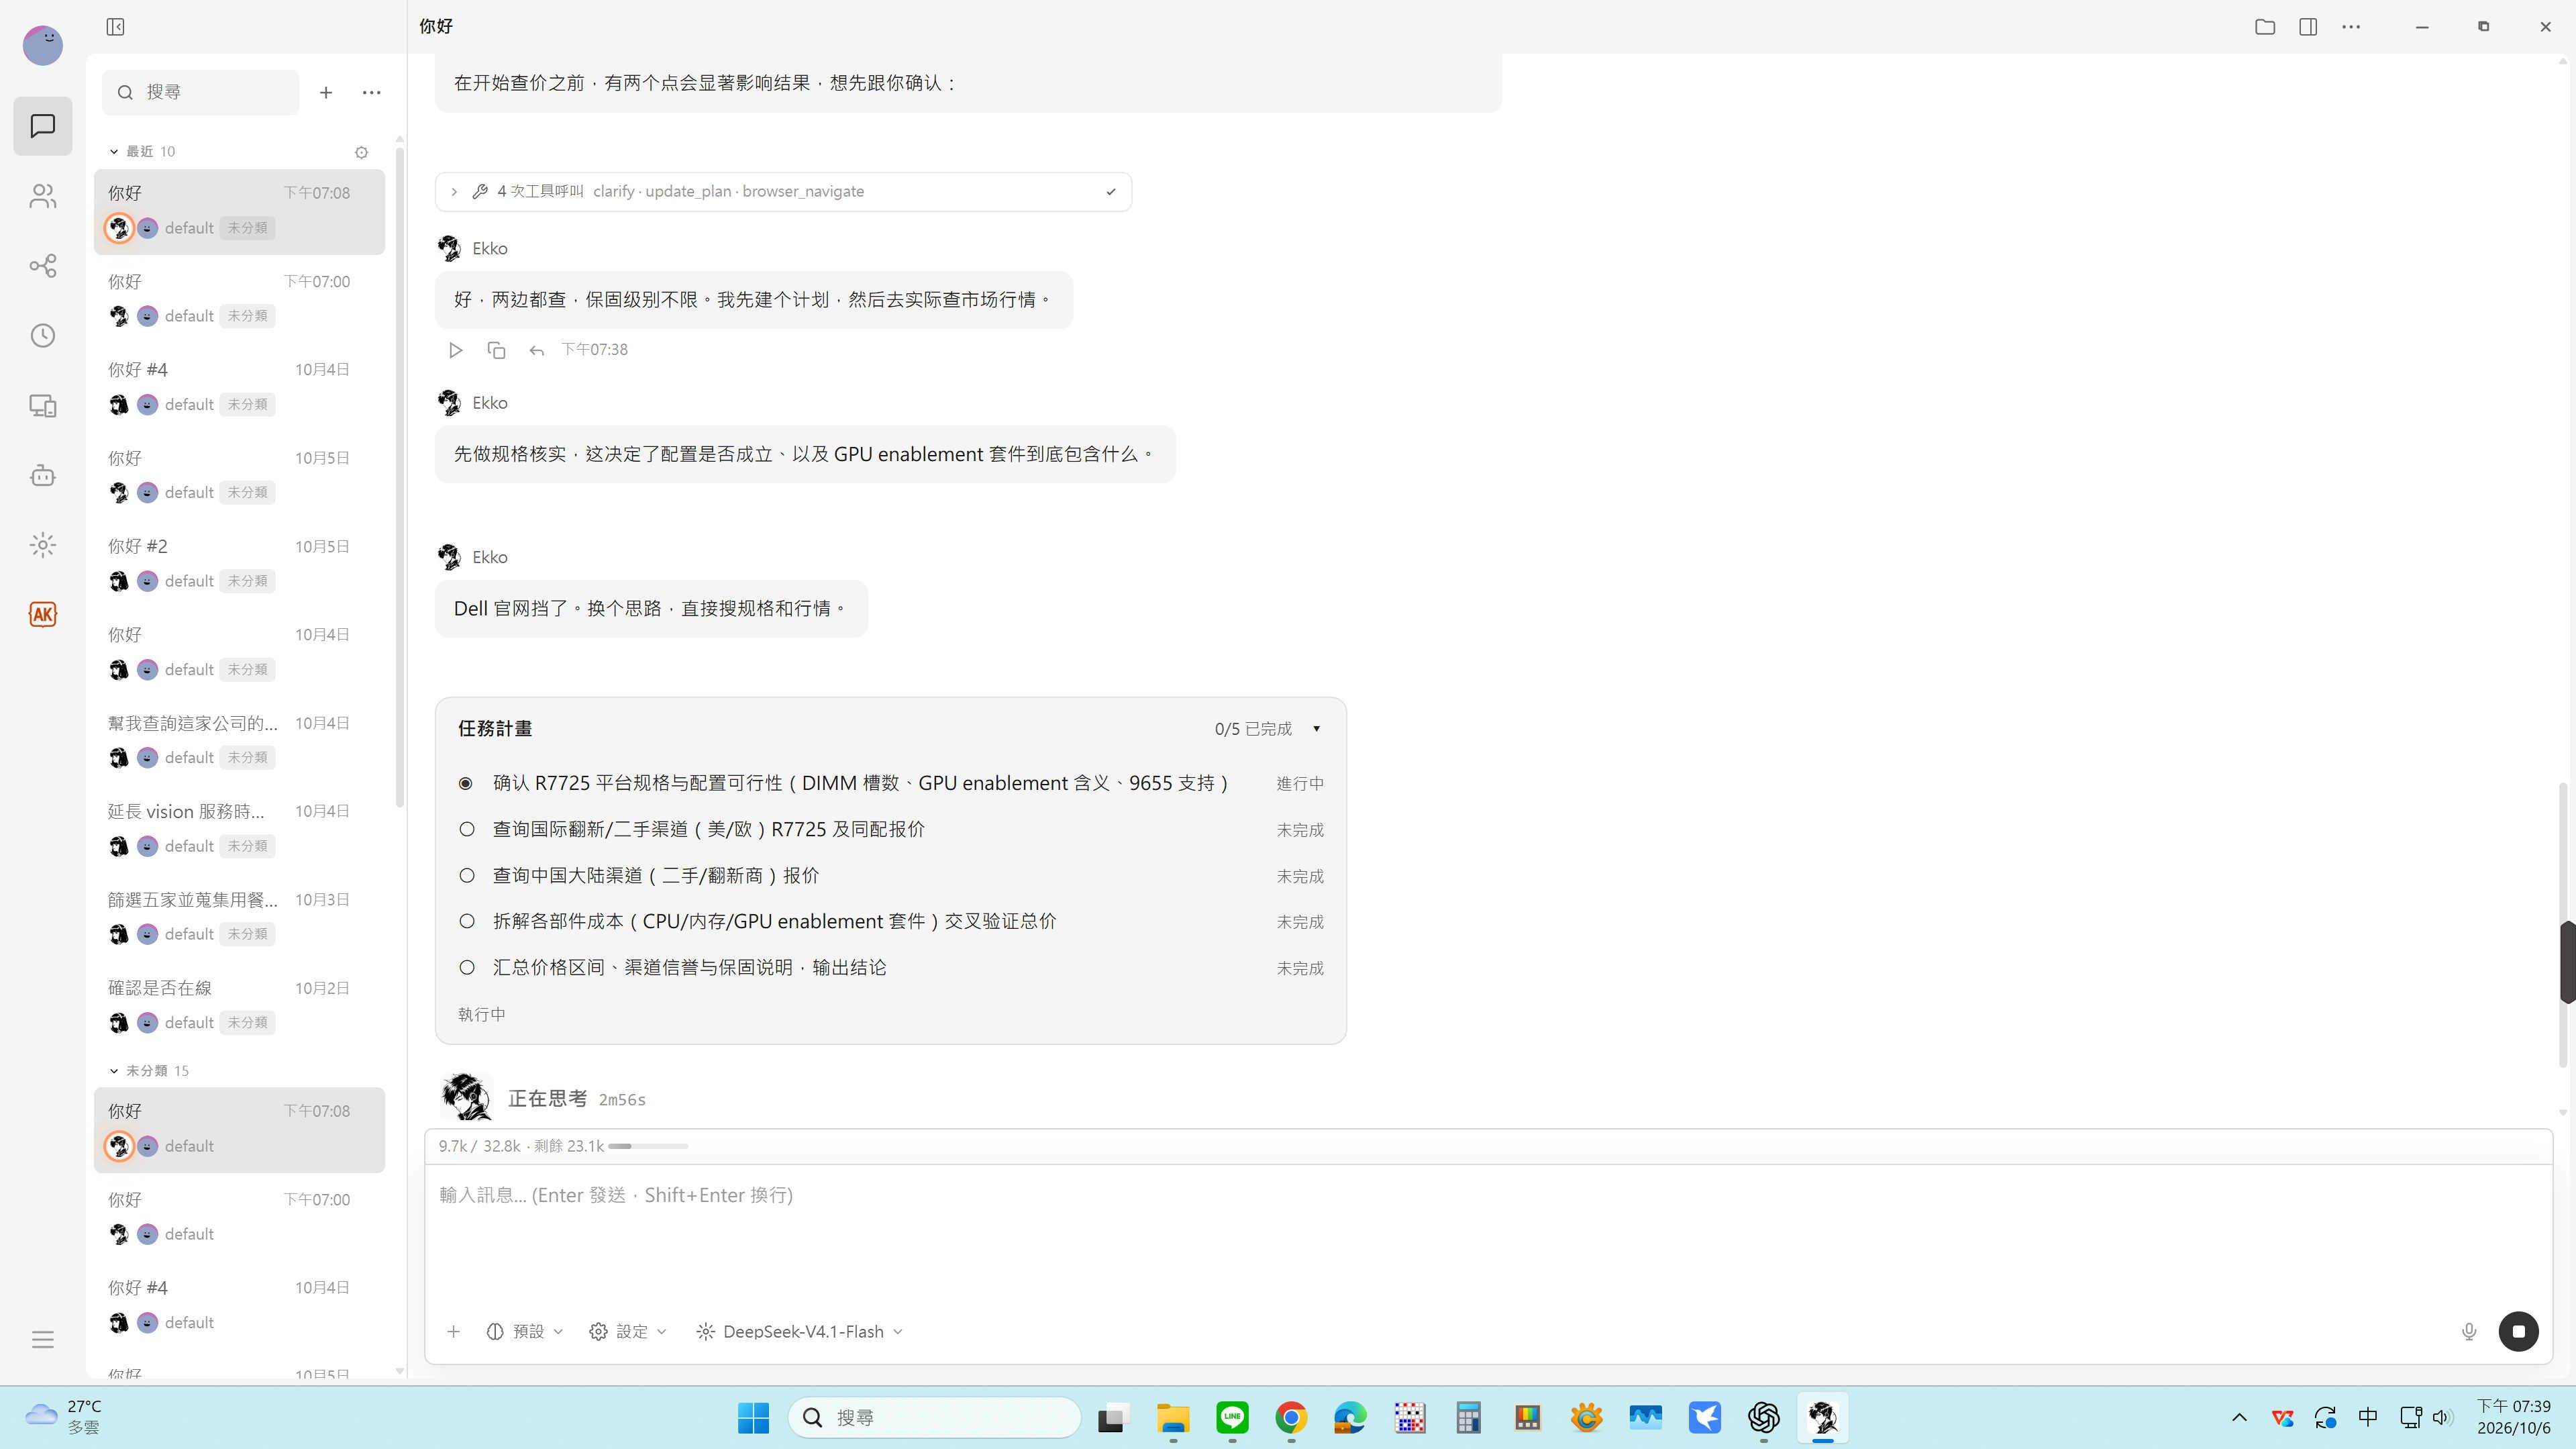Open the folder icon in title bar
Screen dimensions: 2576x1449
click(x=2265, y=27)
